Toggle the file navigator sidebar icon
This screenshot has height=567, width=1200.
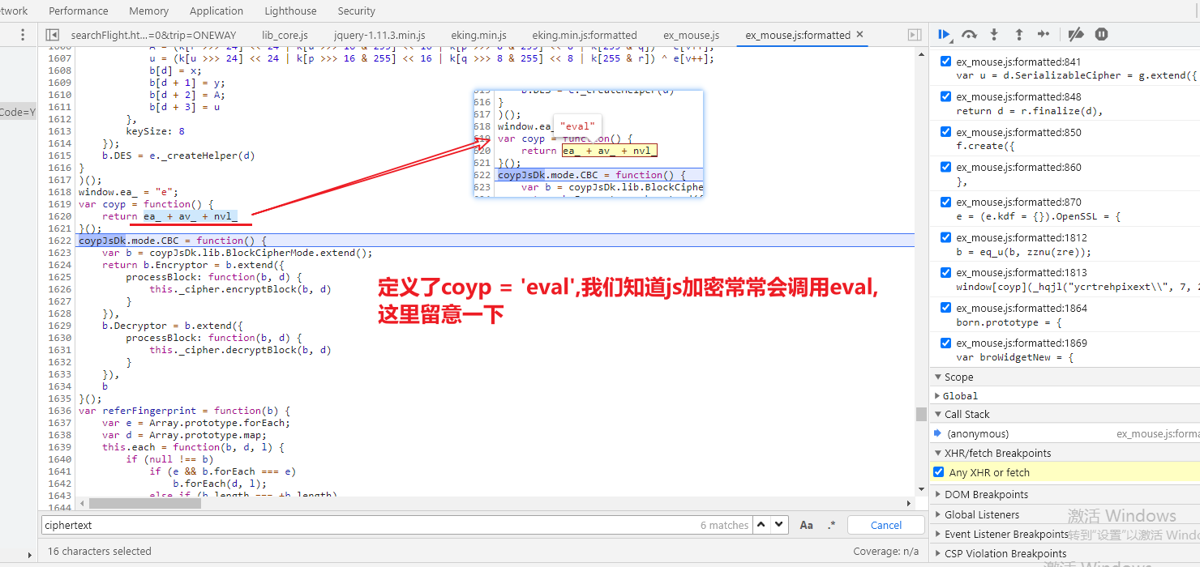point(53,35)
